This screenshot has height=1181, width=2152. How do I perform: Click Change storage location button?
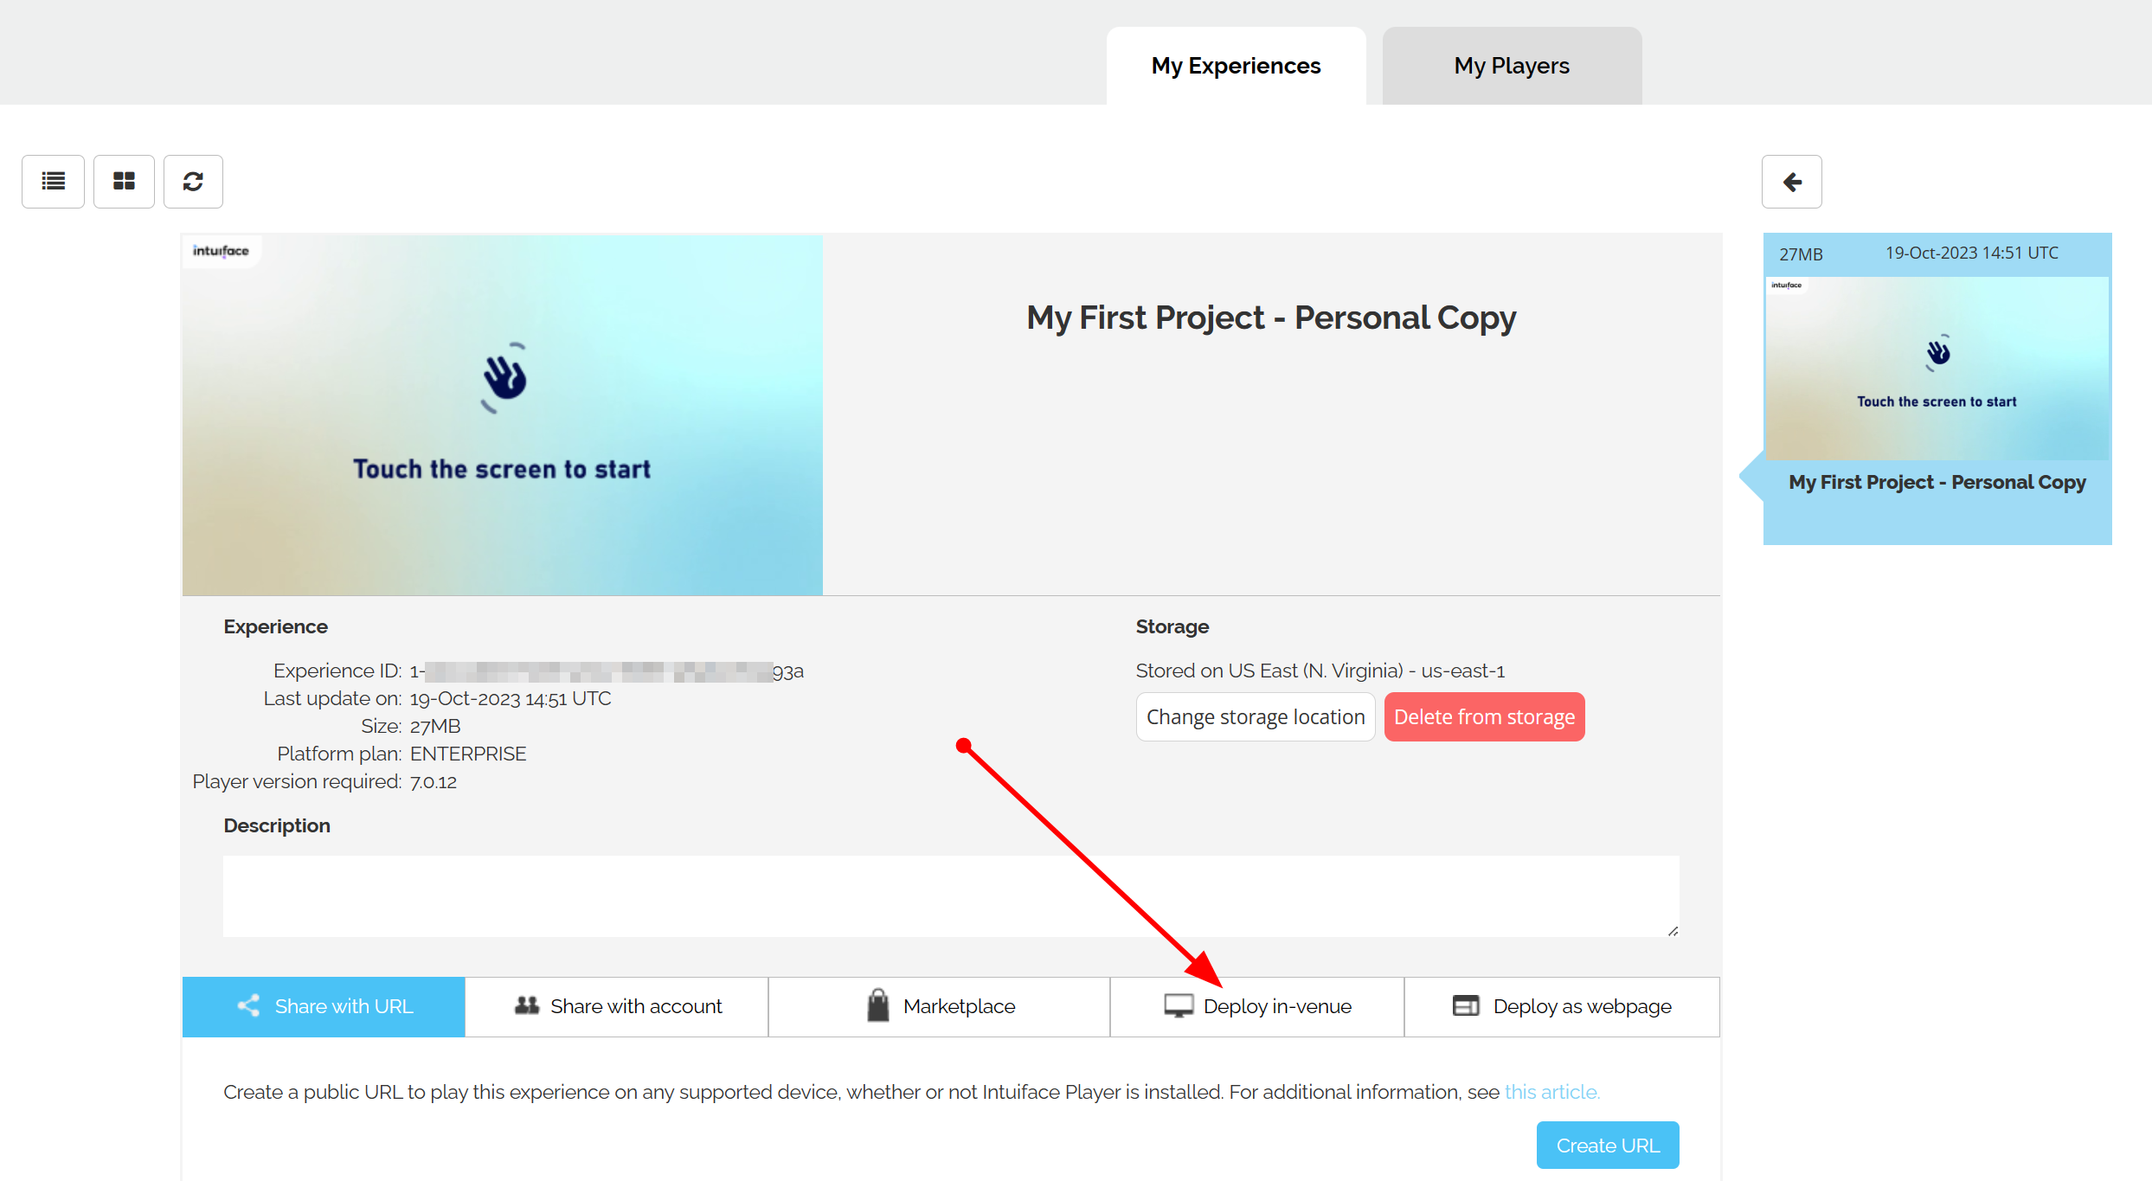[x=1256, y=716]
